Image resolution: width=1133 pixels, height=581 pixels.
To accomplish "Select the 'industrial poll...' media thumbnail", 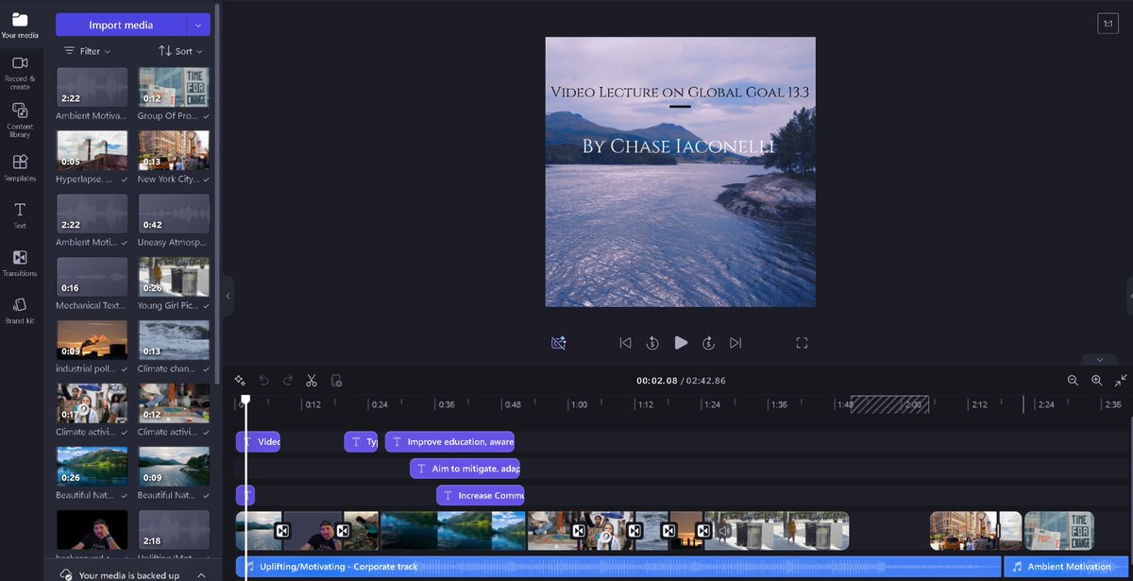I will (x=92, y=339).
